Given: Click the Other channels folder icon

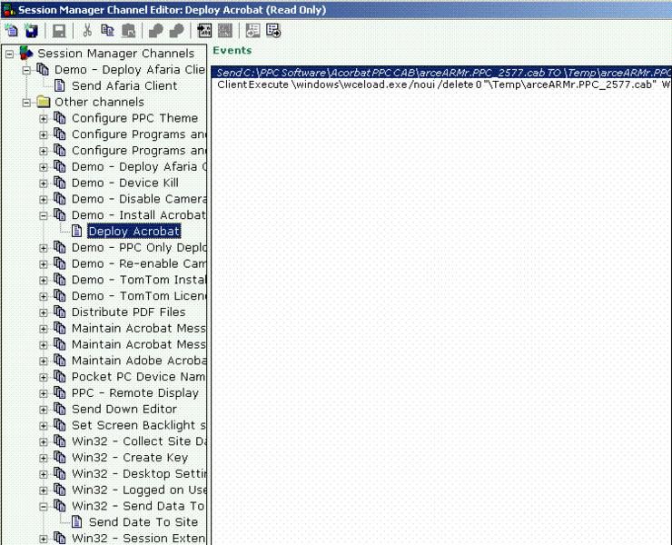Looking at the screenshot, I should pyautogui.click(x=44, y=102).
